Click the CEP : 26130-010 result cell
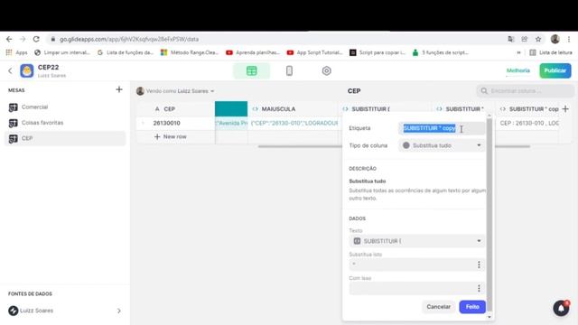Image resolution: width=578 pixels, height=325 pixels. point(527,123)
